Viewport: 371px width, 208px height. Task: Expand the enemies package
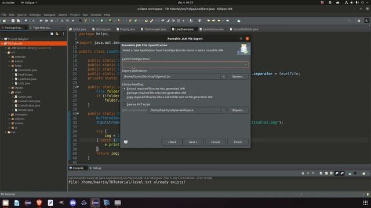[9, 57]
